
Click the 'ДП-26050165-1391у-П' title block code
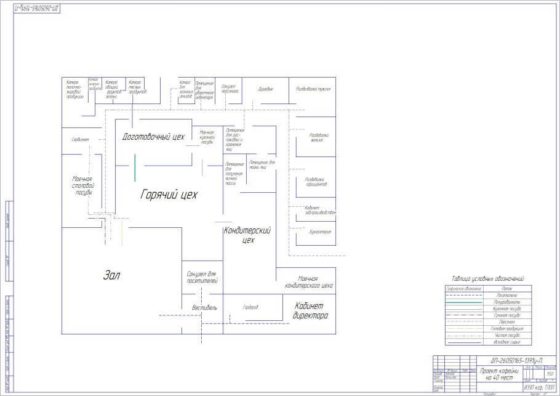(511, 360)
